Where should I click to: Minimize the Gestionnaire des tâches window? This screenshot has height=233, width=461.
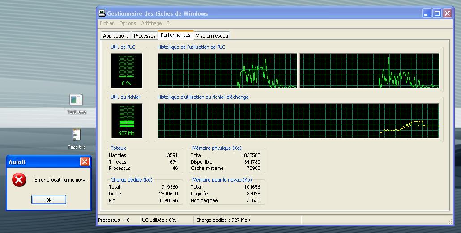[426, 13]
